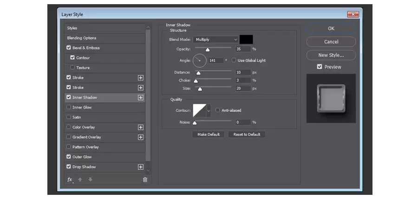Open the Blend Mode Multiply dropdown
Image resolution: width=418 pixels, height=199 pixels.
(216, 40)
